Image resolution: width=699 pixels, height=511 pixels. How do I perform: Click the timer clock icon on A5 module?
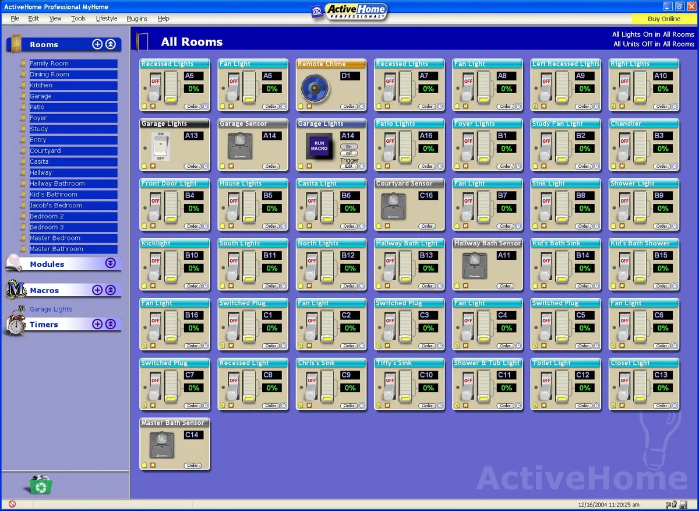click(x=205, y=107)
